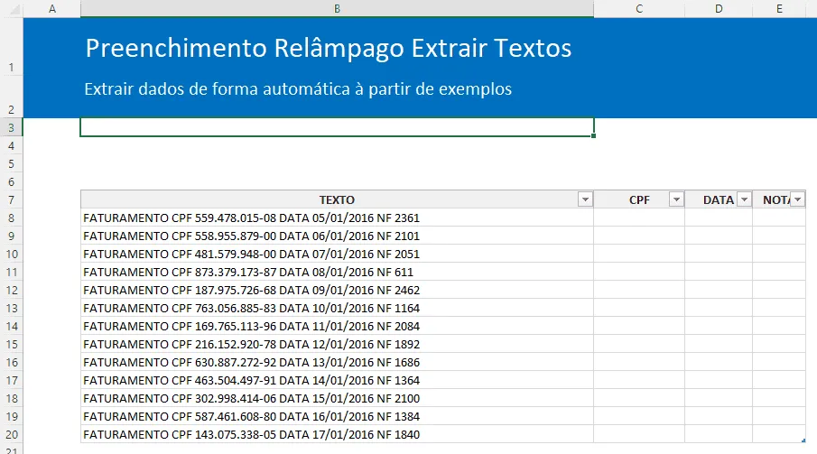Image resolution: width=817 pixels, height=454 pixels.
Task: Click the empty NOTA cell in row 8
Action: (x=779, y=218)
